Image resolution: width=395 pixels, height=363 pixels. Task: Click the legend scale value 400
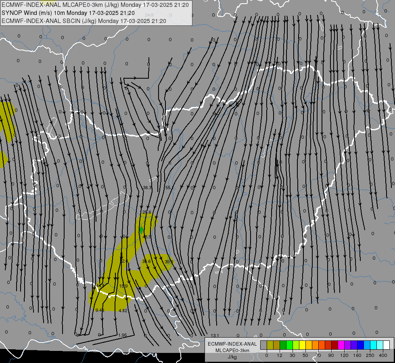[x=383, y=355]
